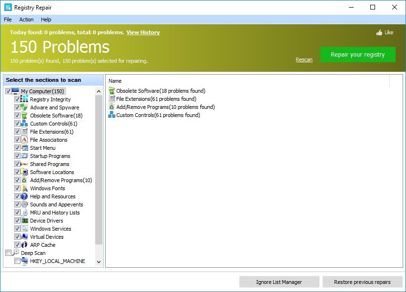Select the Adware and Spyware shield icon
Image resolution: width=406 pixels, height=292 pixels.
[24, 107]
